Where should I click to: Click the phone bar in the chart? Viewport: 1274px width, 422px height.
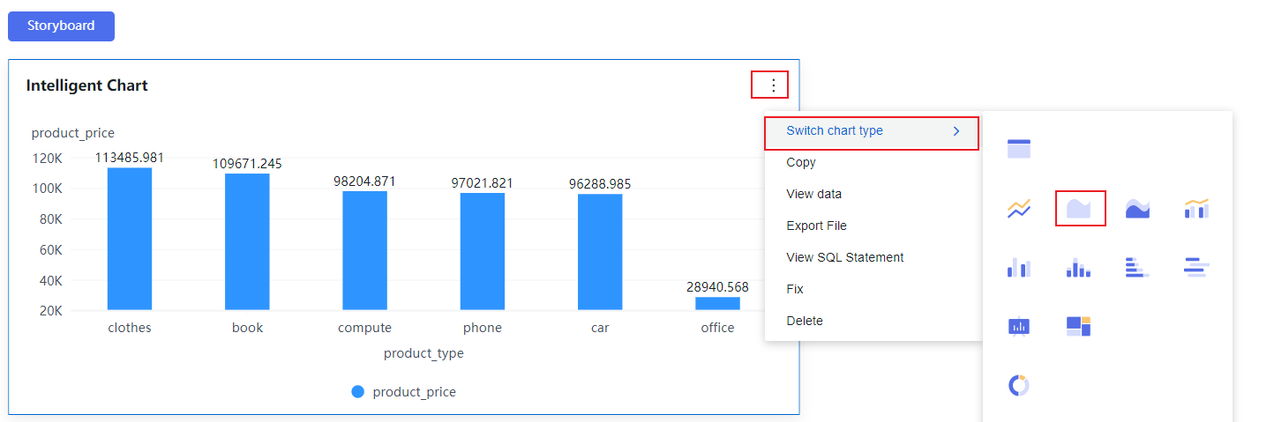pyautogui.click(x=482, y=251)
